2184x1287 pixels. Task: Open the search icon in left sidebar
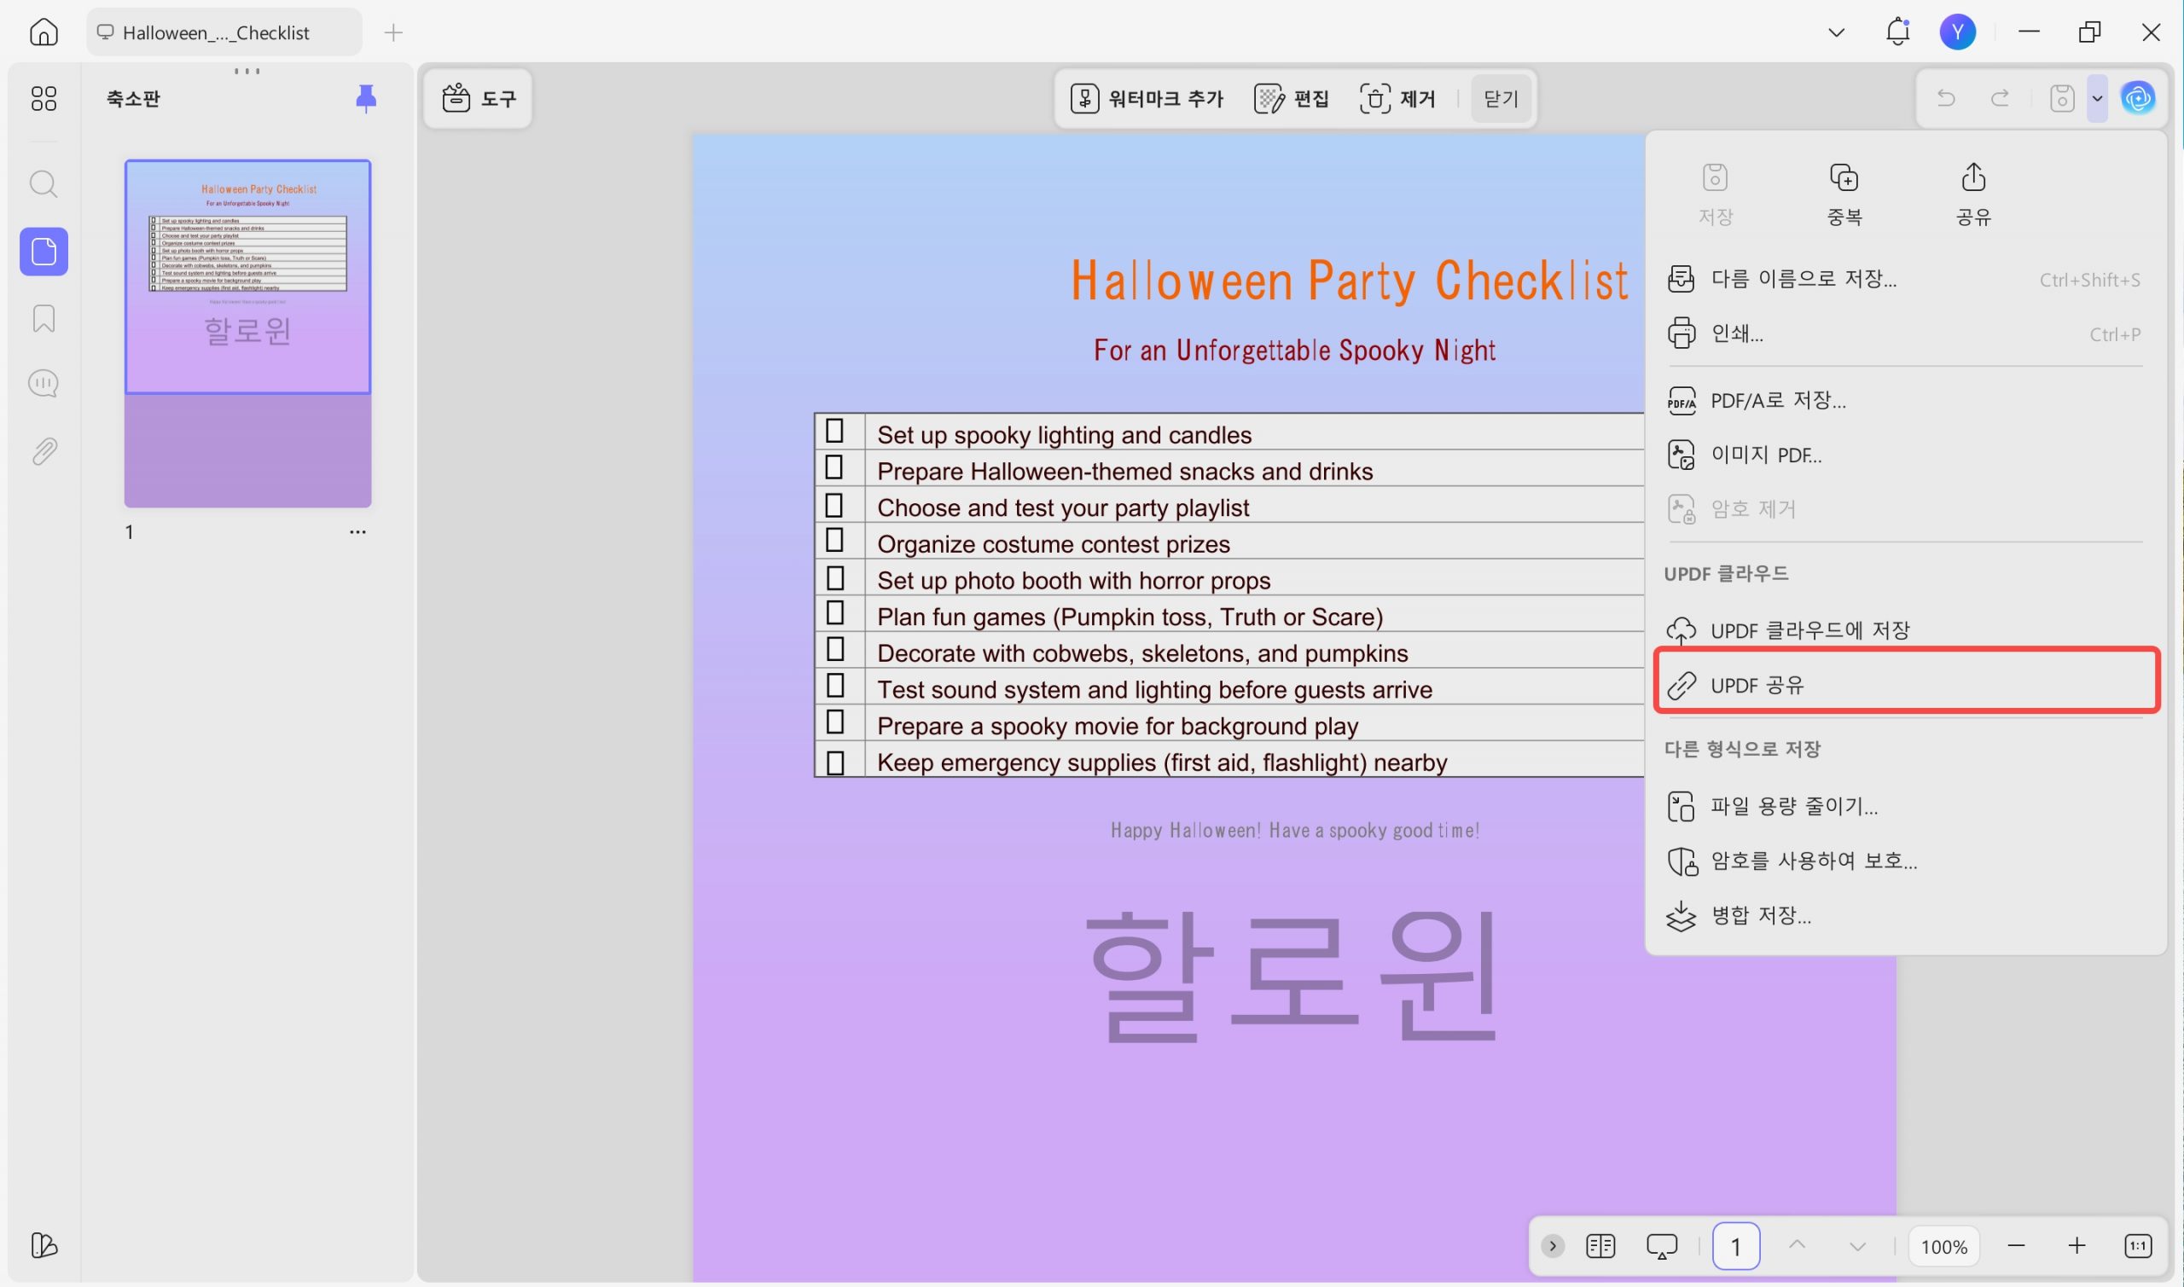(44, 184)
